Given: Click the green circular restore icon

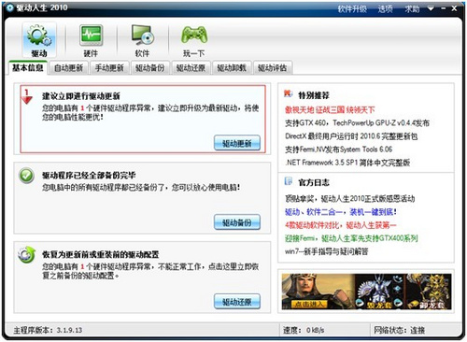Looking at the screenshot, I should 26,255.
